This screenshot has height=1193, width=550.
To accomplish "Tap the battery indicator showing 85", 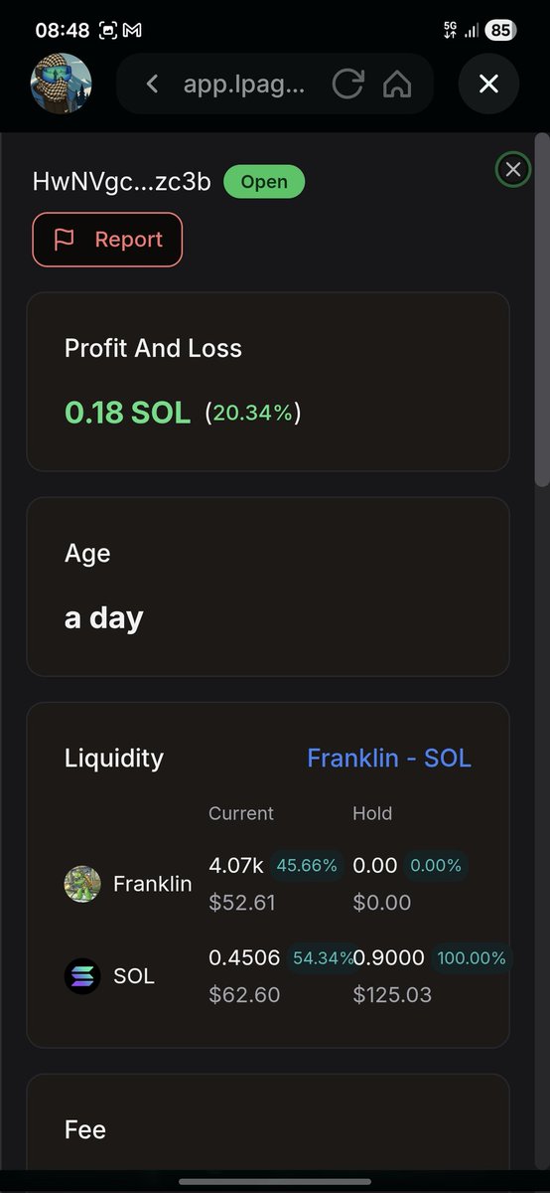I will (x=500, y=30).
